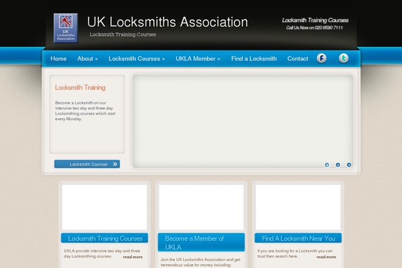Click read more under Locksmith Training Courses

pyautogui.click(x=133, y=257)
